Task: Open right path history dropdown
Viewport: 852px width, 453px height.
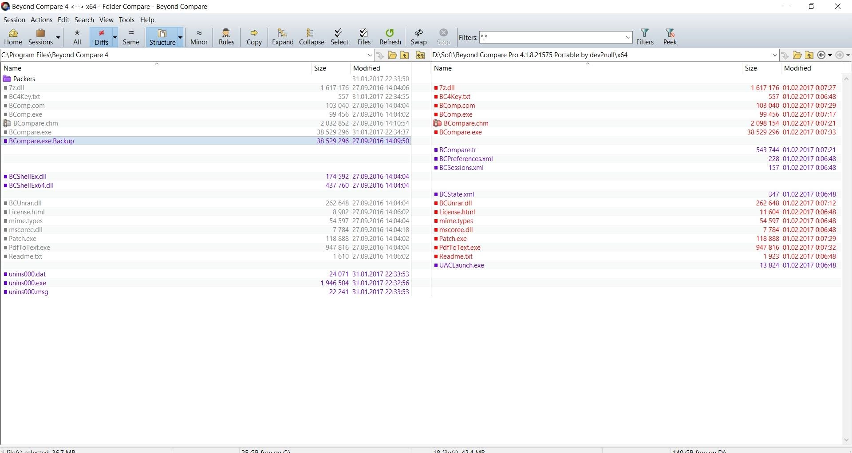Action: click(775, 55)
